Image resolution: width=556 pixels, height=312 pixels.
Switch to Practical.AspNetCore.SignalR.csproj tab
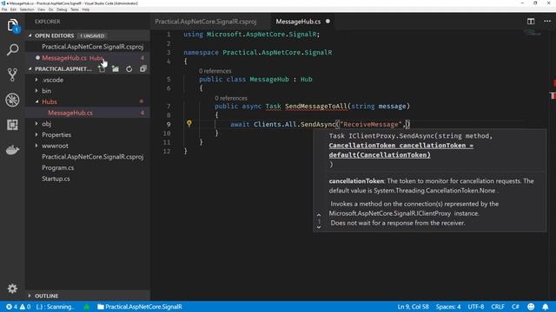click(x=206, y=22)
